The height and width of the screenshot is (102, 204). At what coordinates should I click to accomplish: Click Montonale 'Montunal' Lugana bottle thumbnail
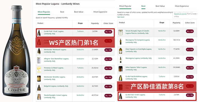point(39,51)
